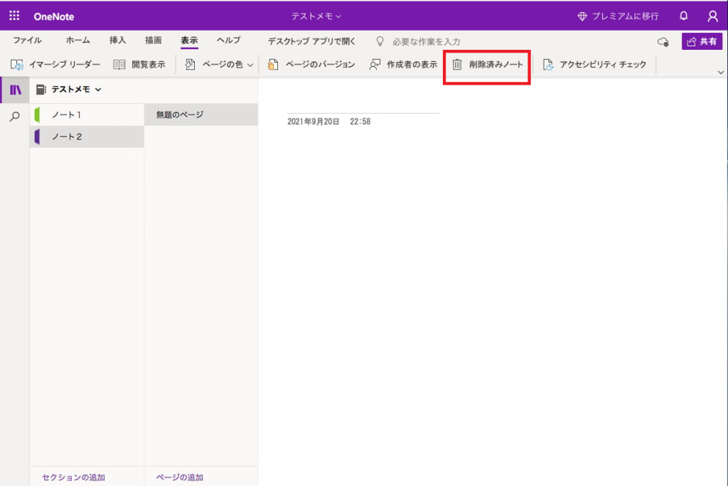Click the 2021年9月20日 date text
Image resolution: width=728 pixels, height=486 pixels.
[314, 122]
